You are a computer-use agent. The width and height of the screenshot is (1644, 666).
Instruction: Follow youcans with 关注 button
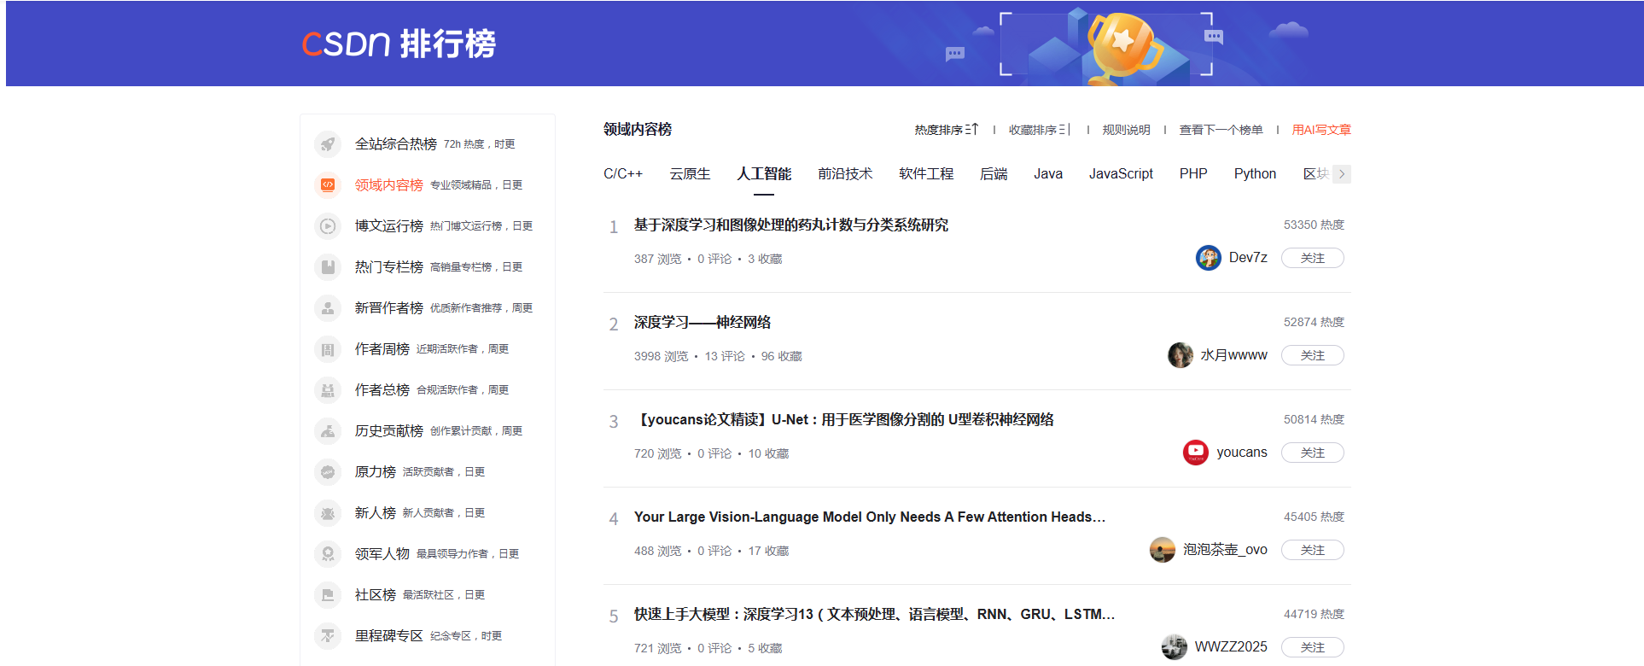point(1313,453)
